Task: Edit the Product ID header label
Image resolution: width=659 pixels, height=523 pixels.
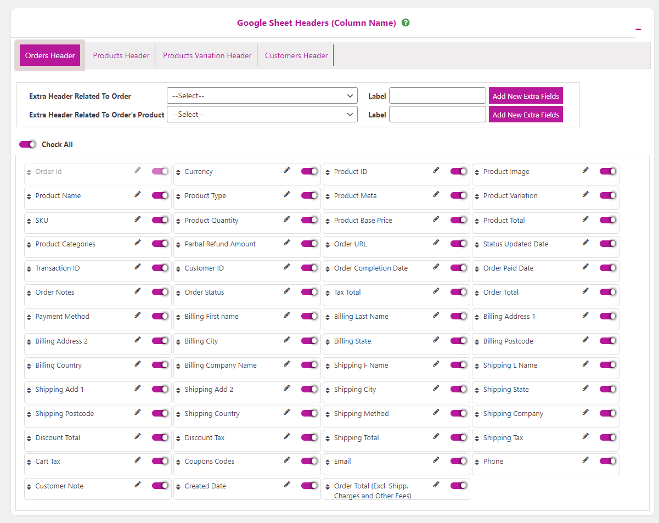Action: tap(436, 171)
